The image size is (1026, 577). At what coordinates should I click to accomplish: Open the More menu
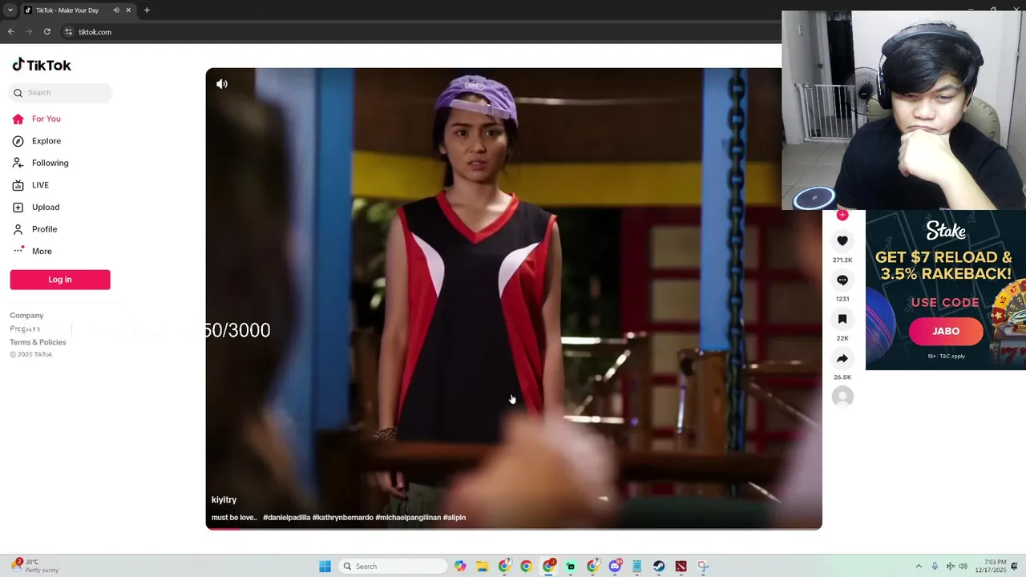(x=32, y=251)
